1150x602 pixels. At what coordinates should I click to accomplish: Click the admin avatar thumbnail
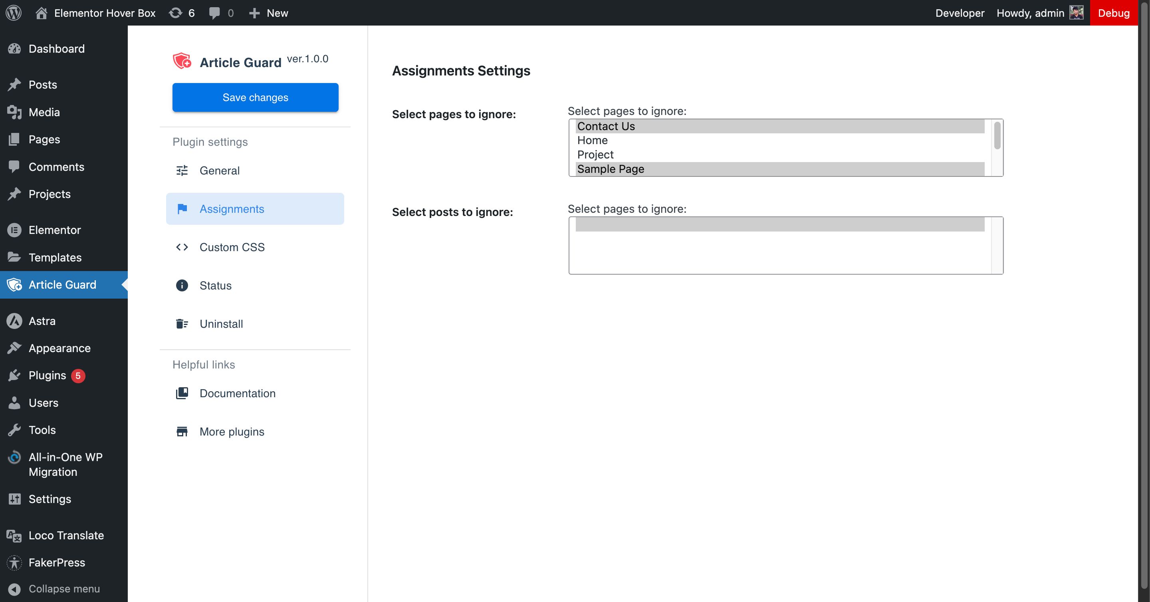coord(1076,12)
